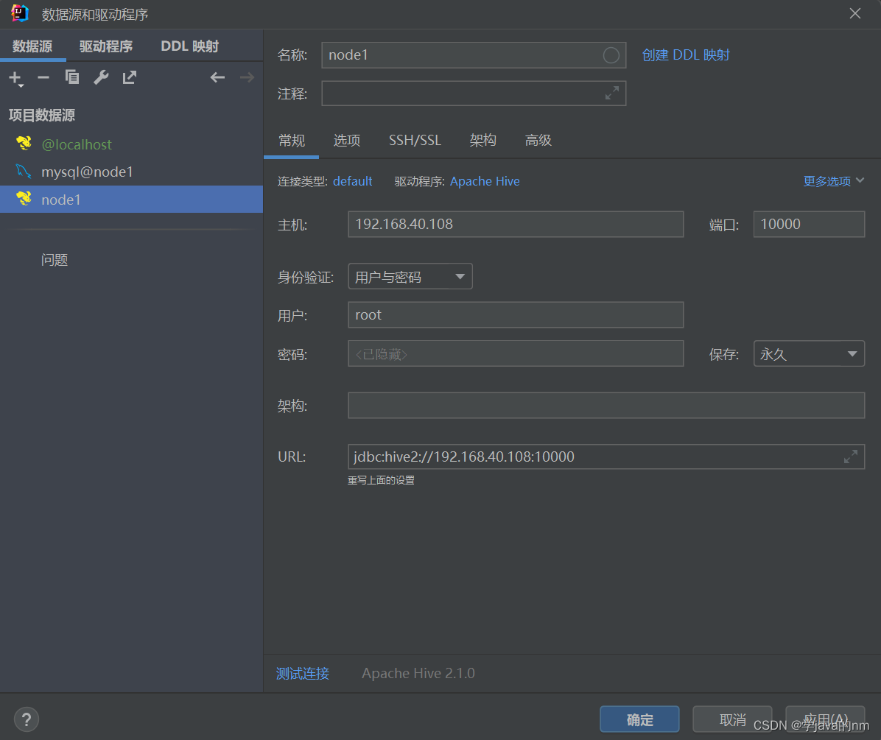881x740 pixels.
Task: Click the Hive icon beside @localhost
Action: (24, 144)
